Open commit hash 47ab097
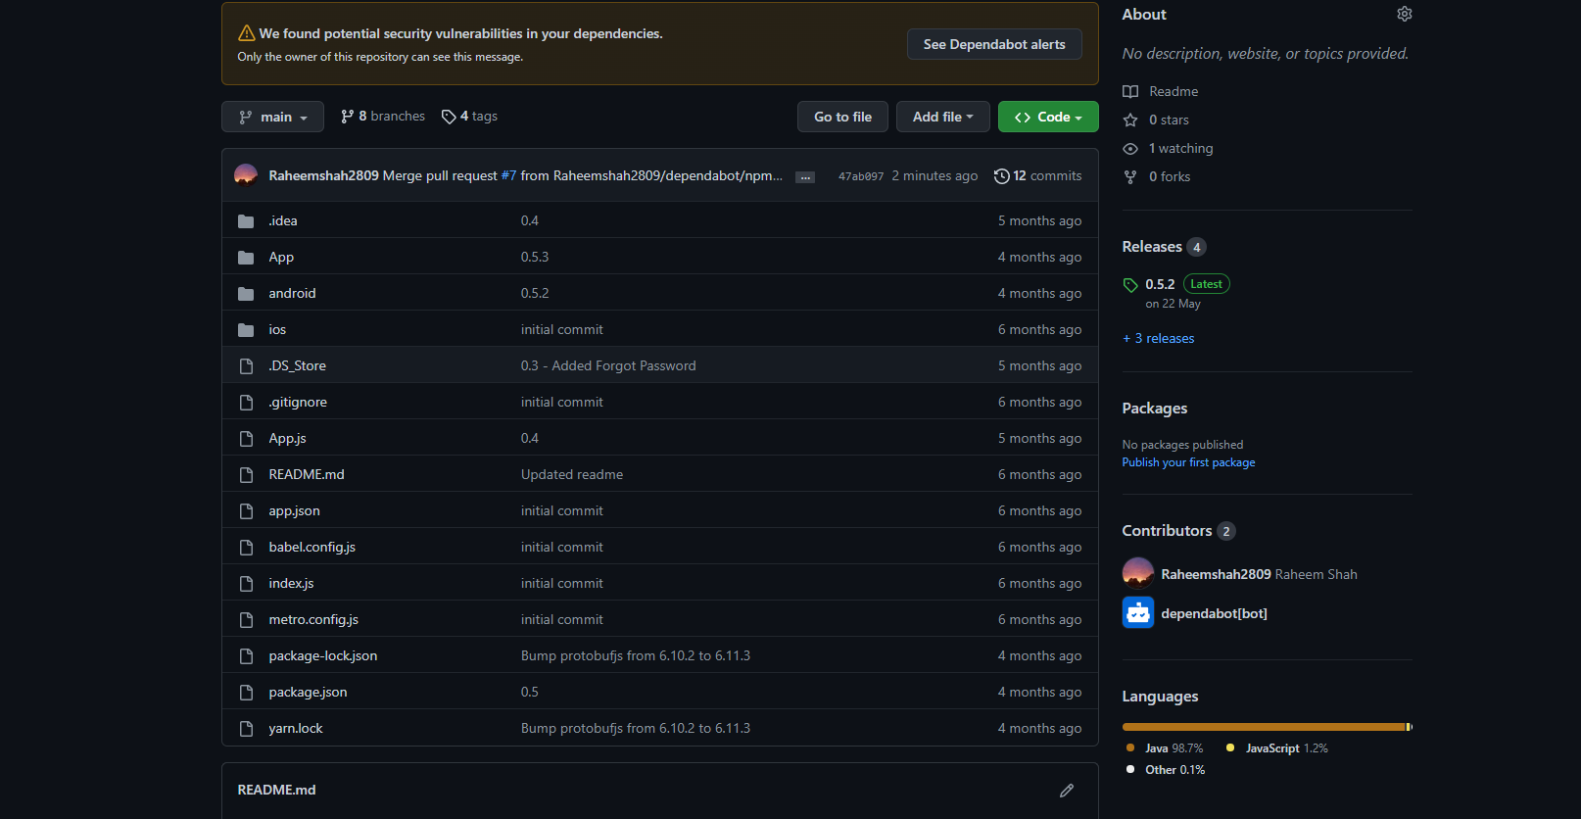The image size is (1581, 819). point(861,176)
